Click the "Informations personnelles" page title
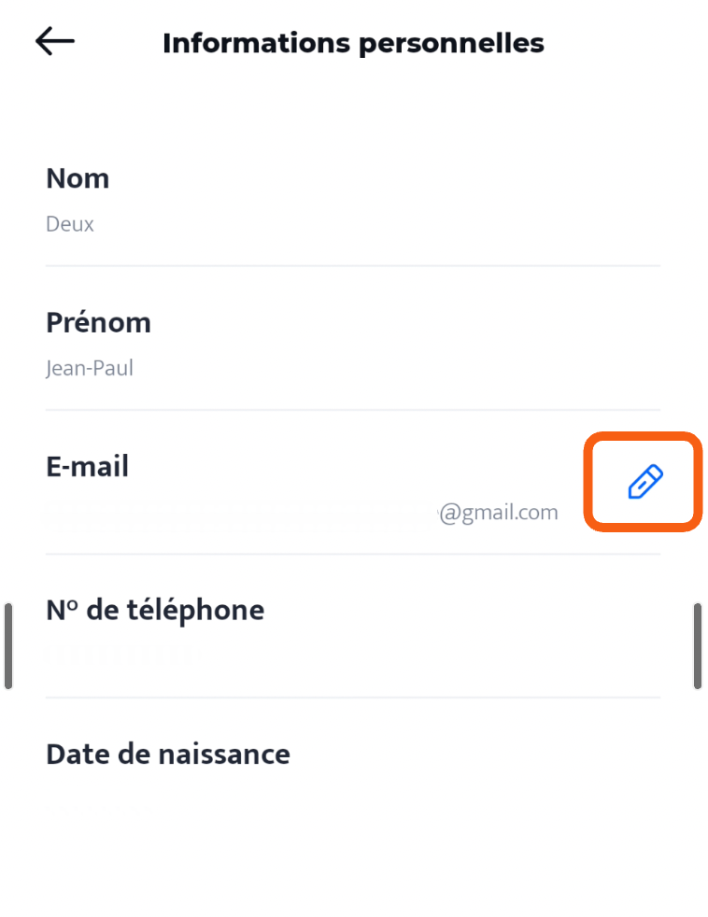708x917 pixels. (x=353, y=43)
